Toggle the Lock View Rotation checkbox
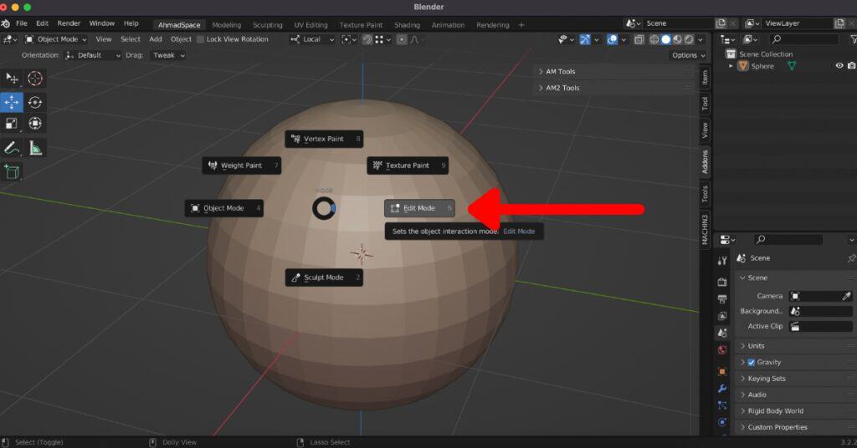Screen dimensions: 857x448 [201, 39]
